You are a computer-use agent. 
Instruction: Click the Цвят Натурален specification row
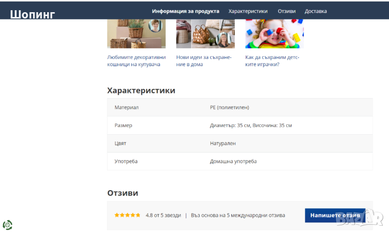pyautogui.click(x=240, y=143)
